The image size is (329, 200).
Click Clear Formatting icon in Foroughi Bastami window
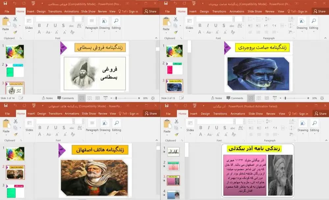coord(72,32)
